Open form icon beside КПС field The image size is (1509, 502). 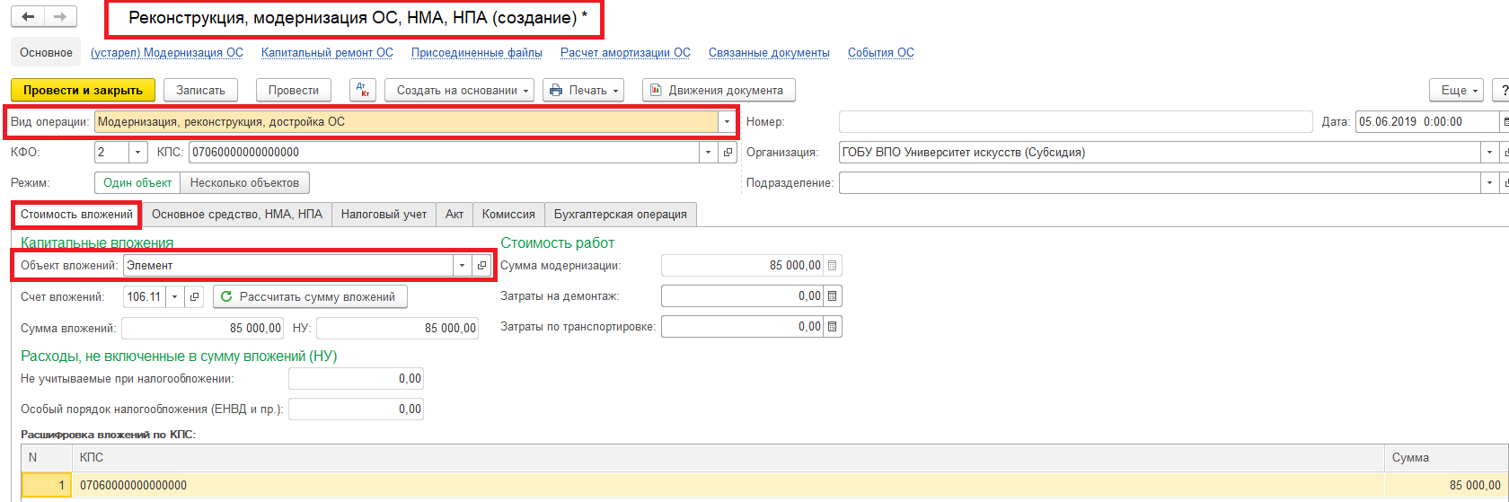(x=728, y=153)
